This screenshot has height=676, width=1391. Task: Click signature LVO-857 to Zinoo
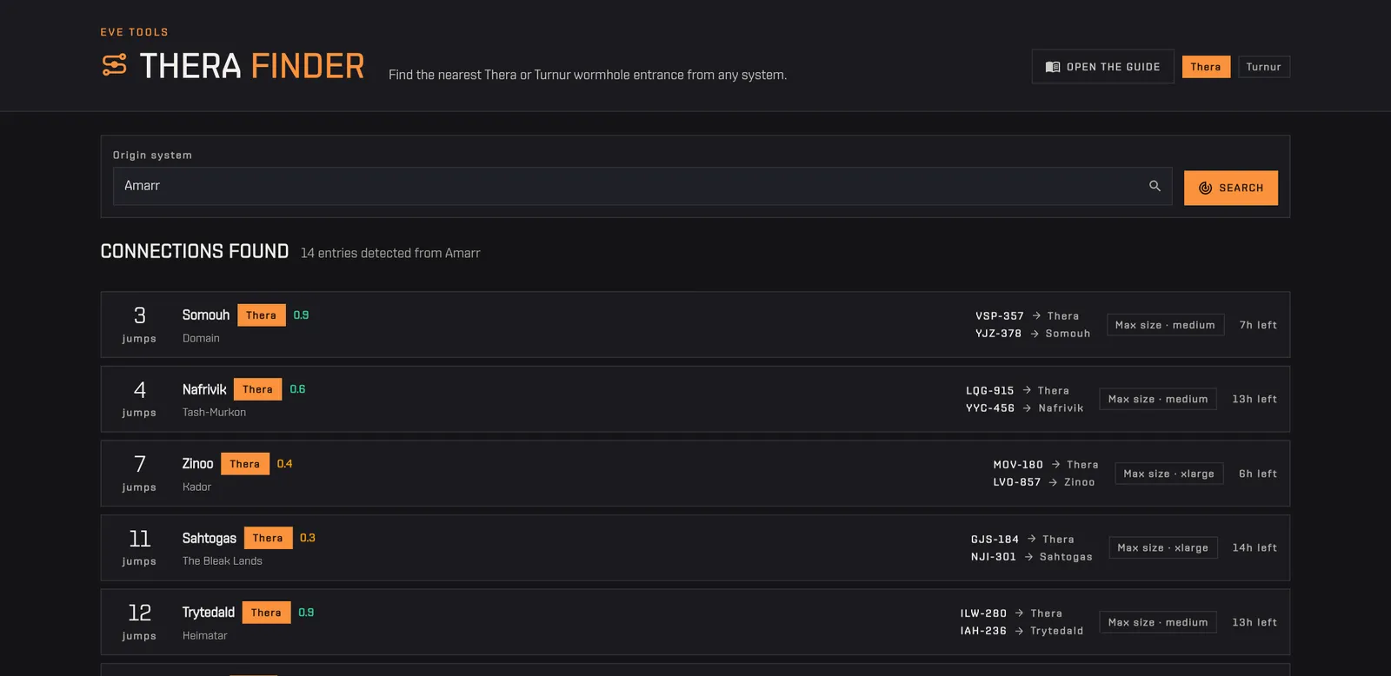[1044, 482]
